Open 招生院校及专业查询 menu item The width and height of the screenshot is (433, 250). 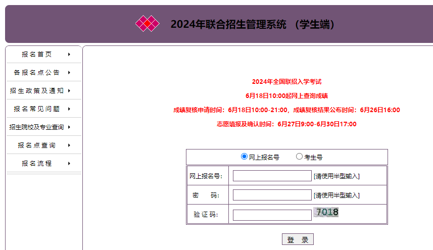click(x=37, y=127)
